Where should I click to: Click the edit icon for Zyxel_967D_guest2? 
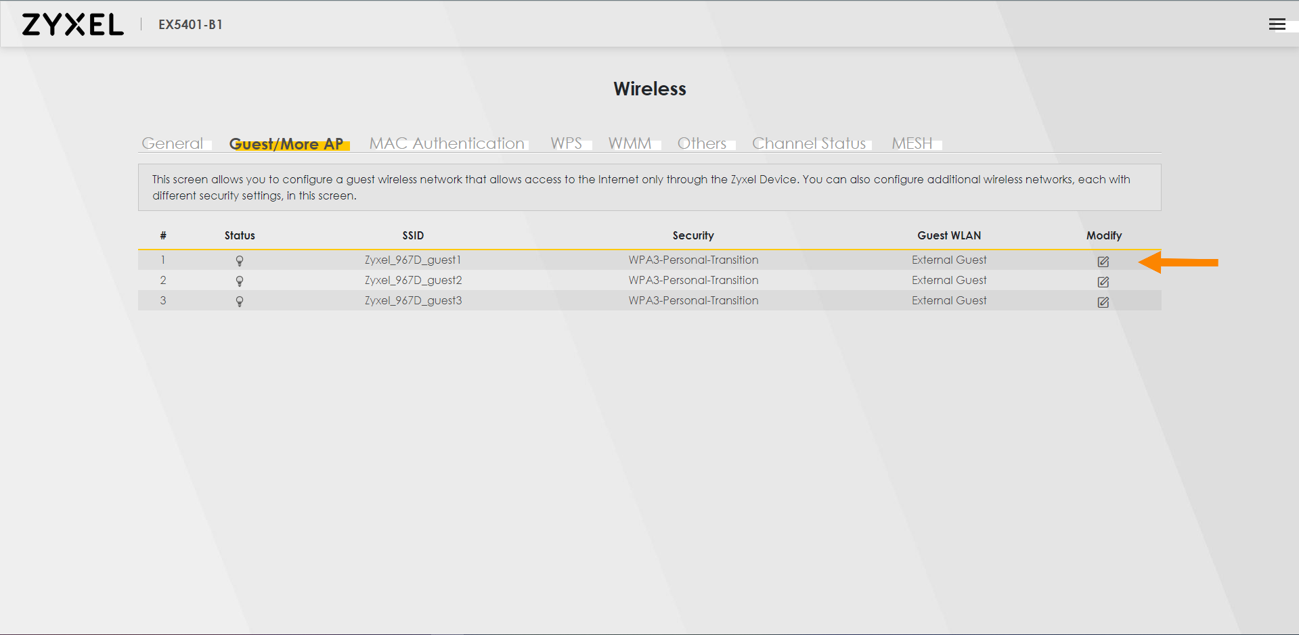pyautogui.click(x=1103, y=282)
